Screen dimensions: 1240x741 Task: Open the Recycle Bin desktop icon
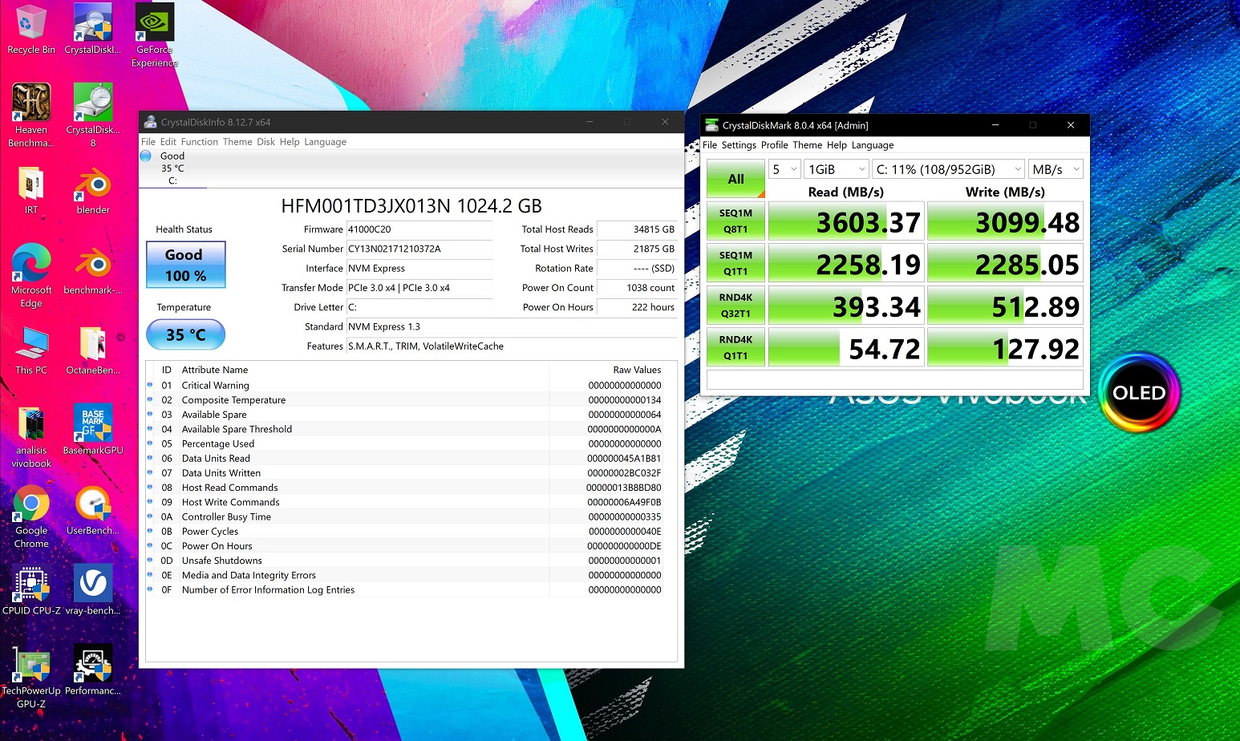31,24
